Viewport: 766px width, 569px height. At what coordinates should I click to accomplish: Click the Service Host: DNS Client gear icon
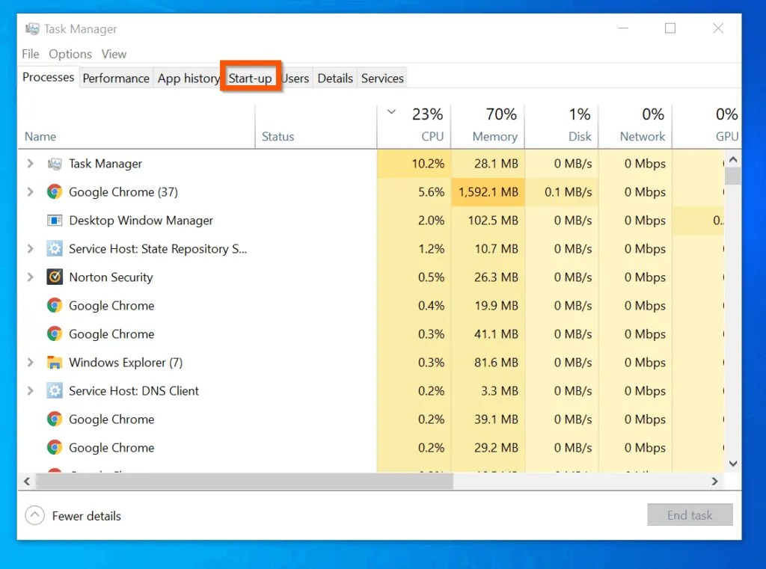[x=54, y=391]
